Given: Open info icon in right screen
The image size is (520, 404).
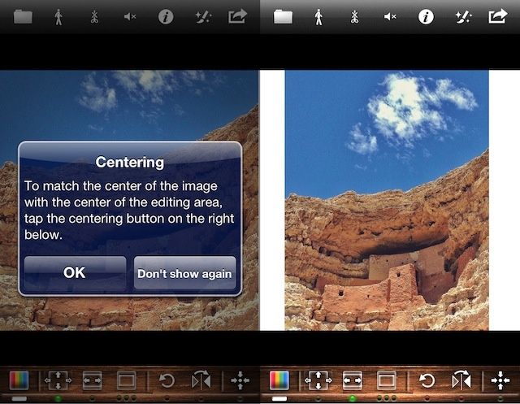Looking at the screenshot, I should (x=426, y=16).
